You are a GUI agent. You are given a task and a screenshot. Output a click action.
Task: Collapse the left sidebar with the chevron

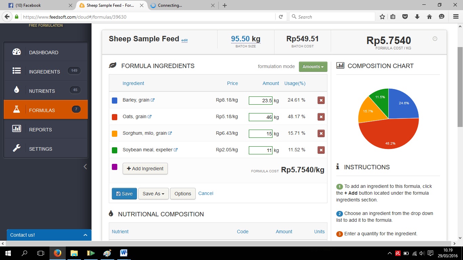[x=85, y=166]
